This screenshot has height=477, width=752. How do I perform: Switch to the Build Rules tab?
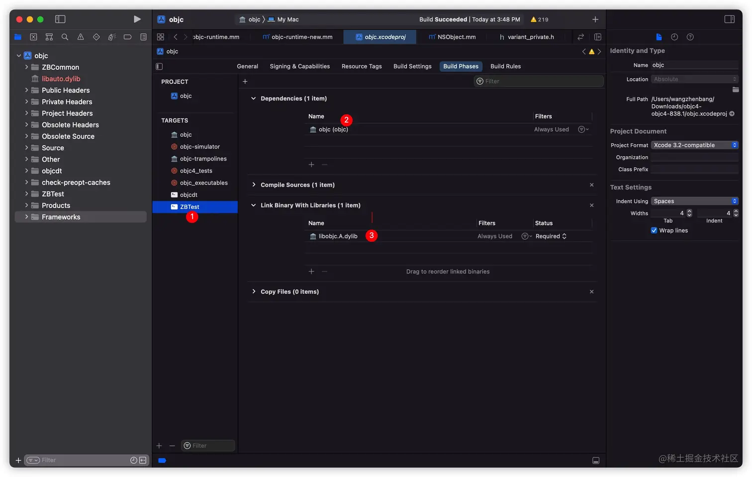(x=505, y=66)
